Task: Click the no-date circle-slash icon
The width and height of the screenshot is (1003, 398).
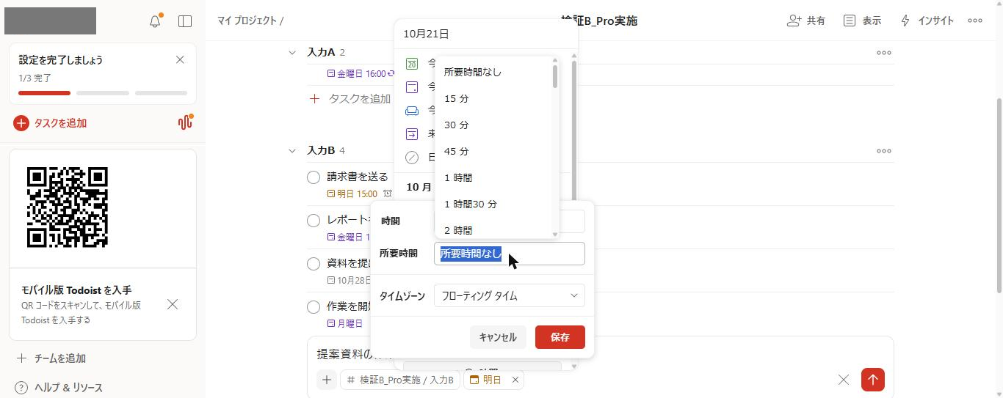Action: 412,158
